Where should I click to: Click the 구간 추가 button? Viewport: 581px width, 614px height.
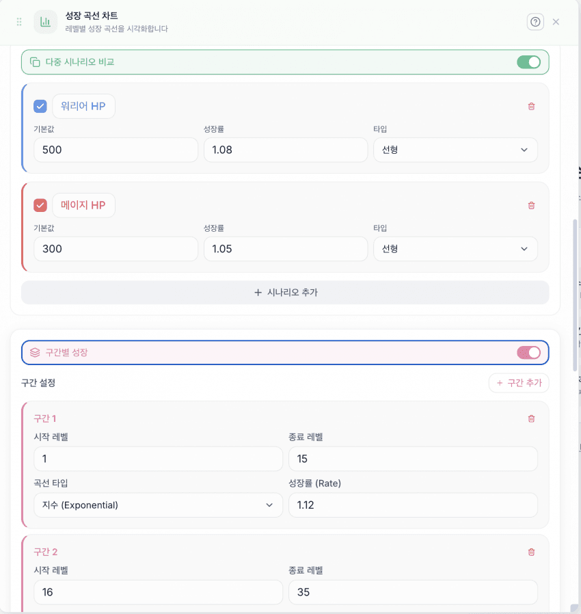coord(519,383)
